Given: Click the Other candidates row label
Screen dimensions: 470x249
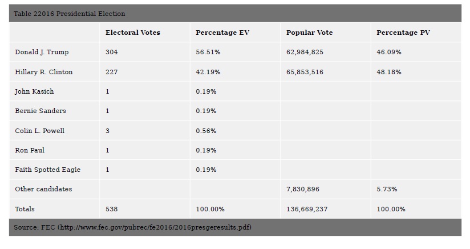Looking at the screenshot, I should [43, 189].
